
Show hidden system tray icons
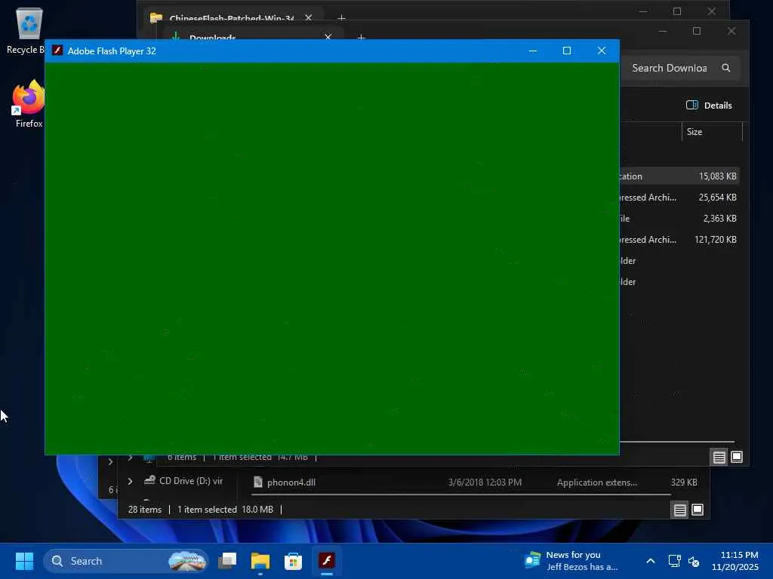[x=650, y=561]
